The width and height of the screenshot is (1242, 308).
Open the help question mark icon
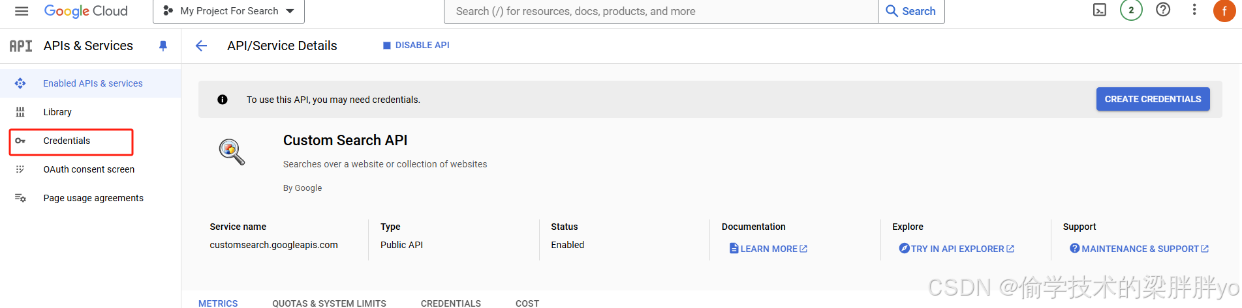[1163, 10]
